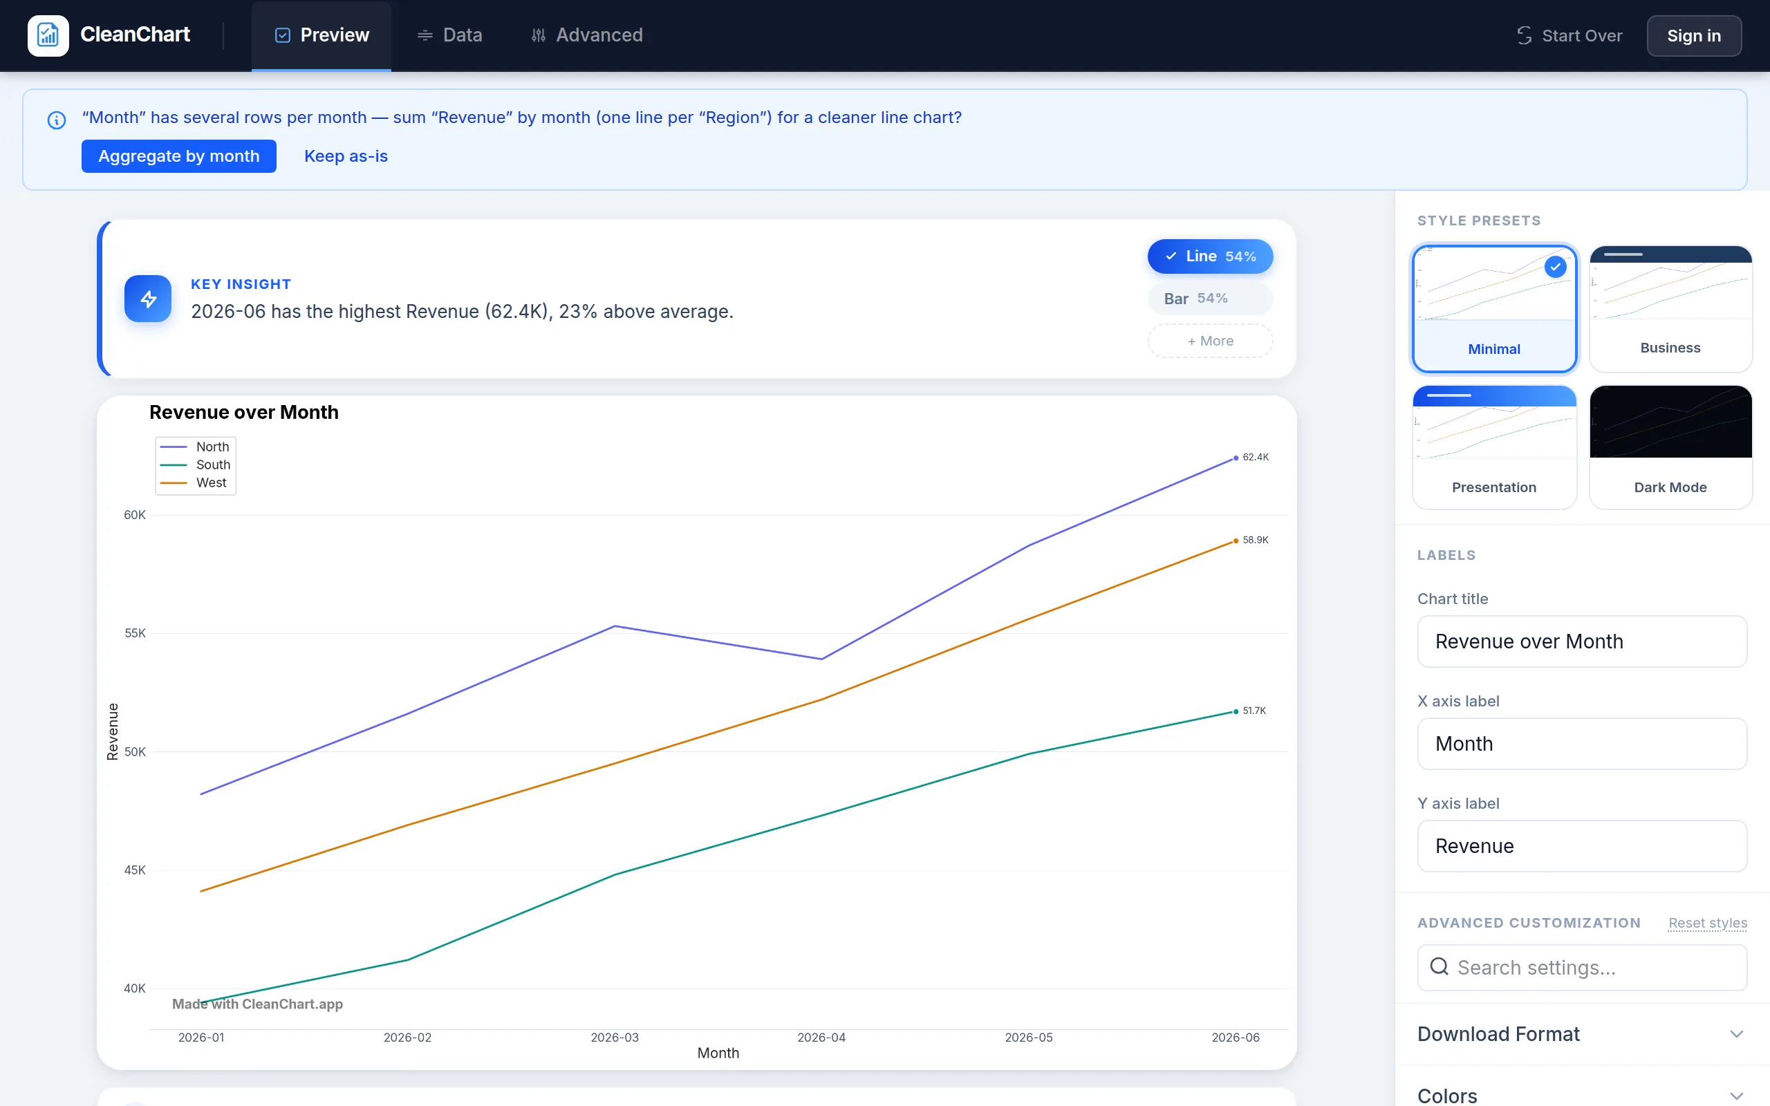Expand the Download Format section
This screenshot has width=1770, height=1106.
tap(1582, 1033)
